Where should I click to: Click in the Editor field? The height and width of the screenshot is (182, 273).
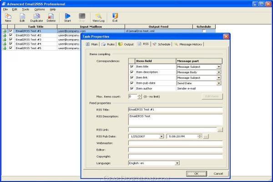(x=176, y=150)
